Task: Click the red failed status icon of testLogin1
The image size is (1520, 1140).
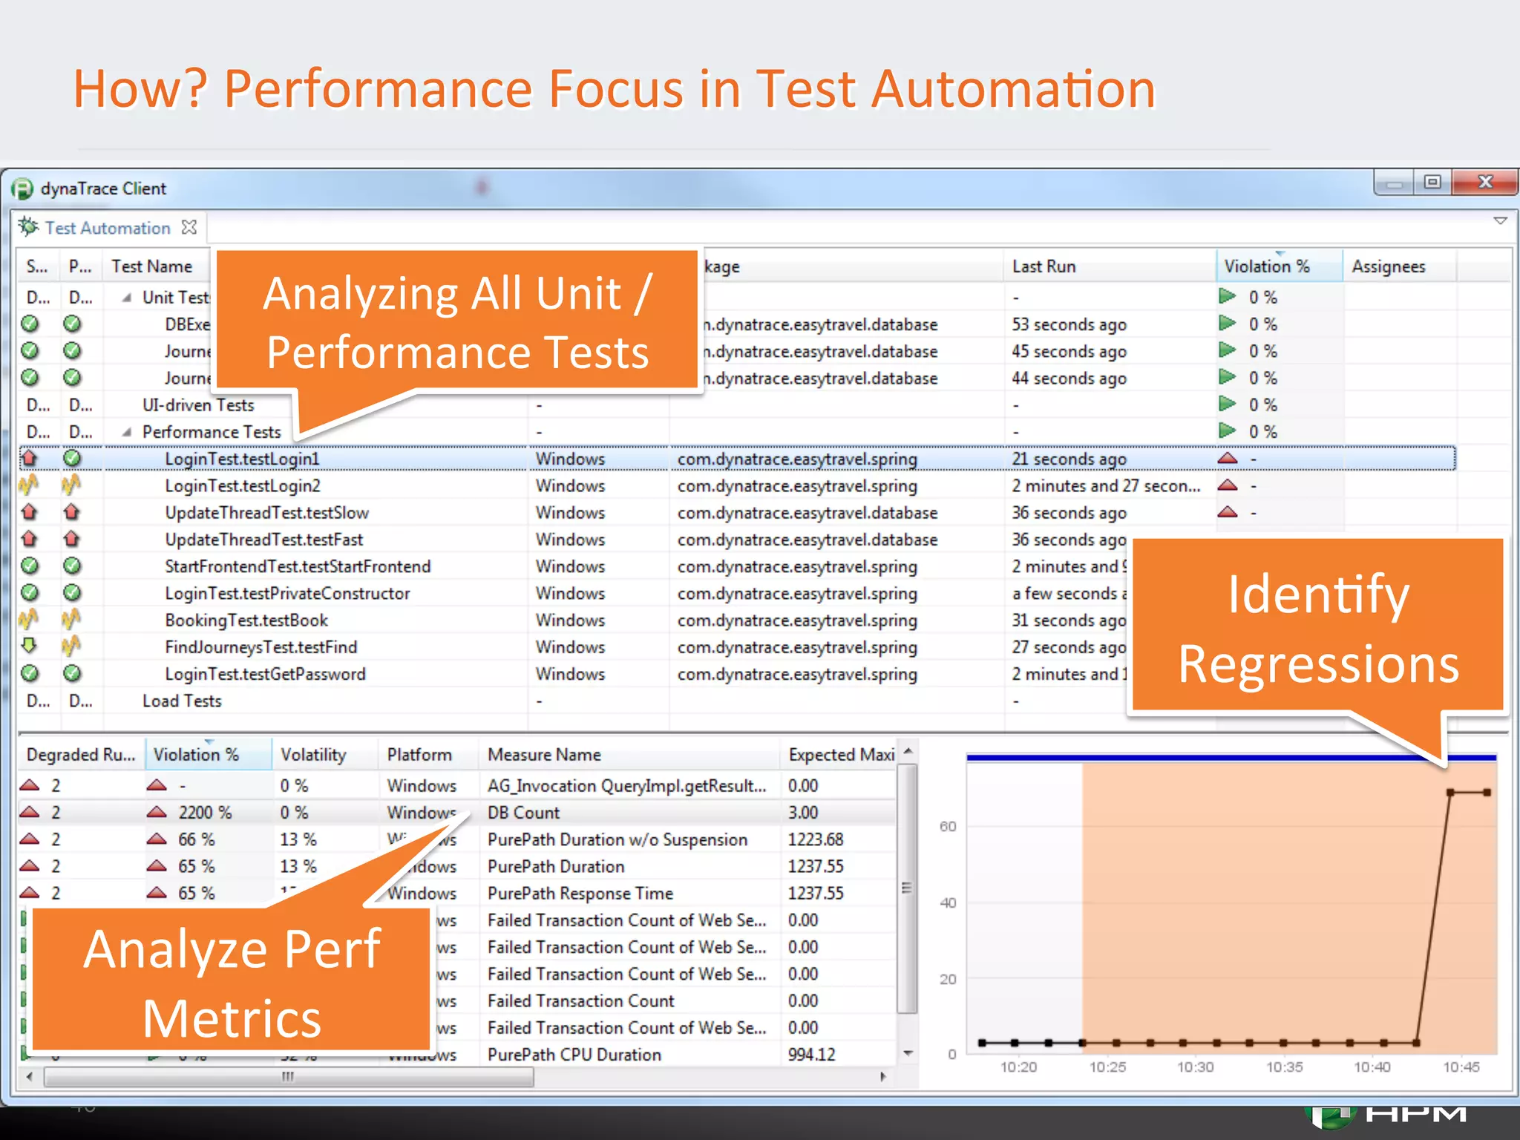Action: [x=29, y=459]
